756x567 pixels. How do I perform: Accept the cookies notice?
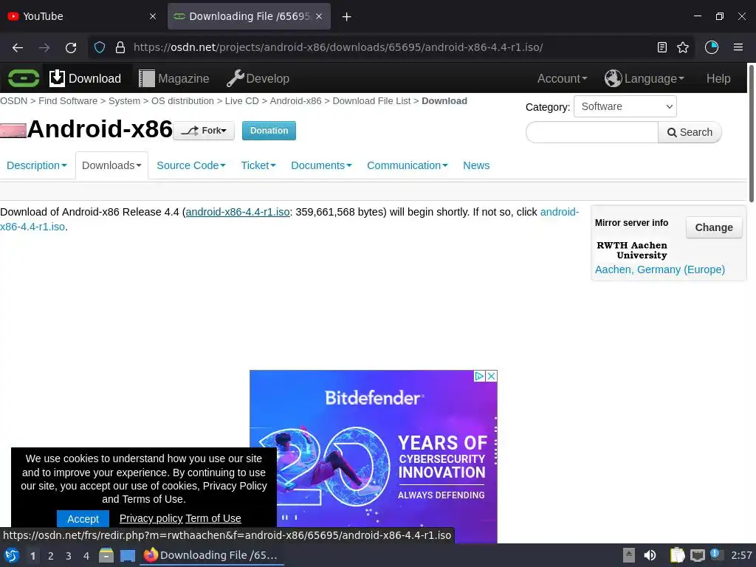click(83, 519)
